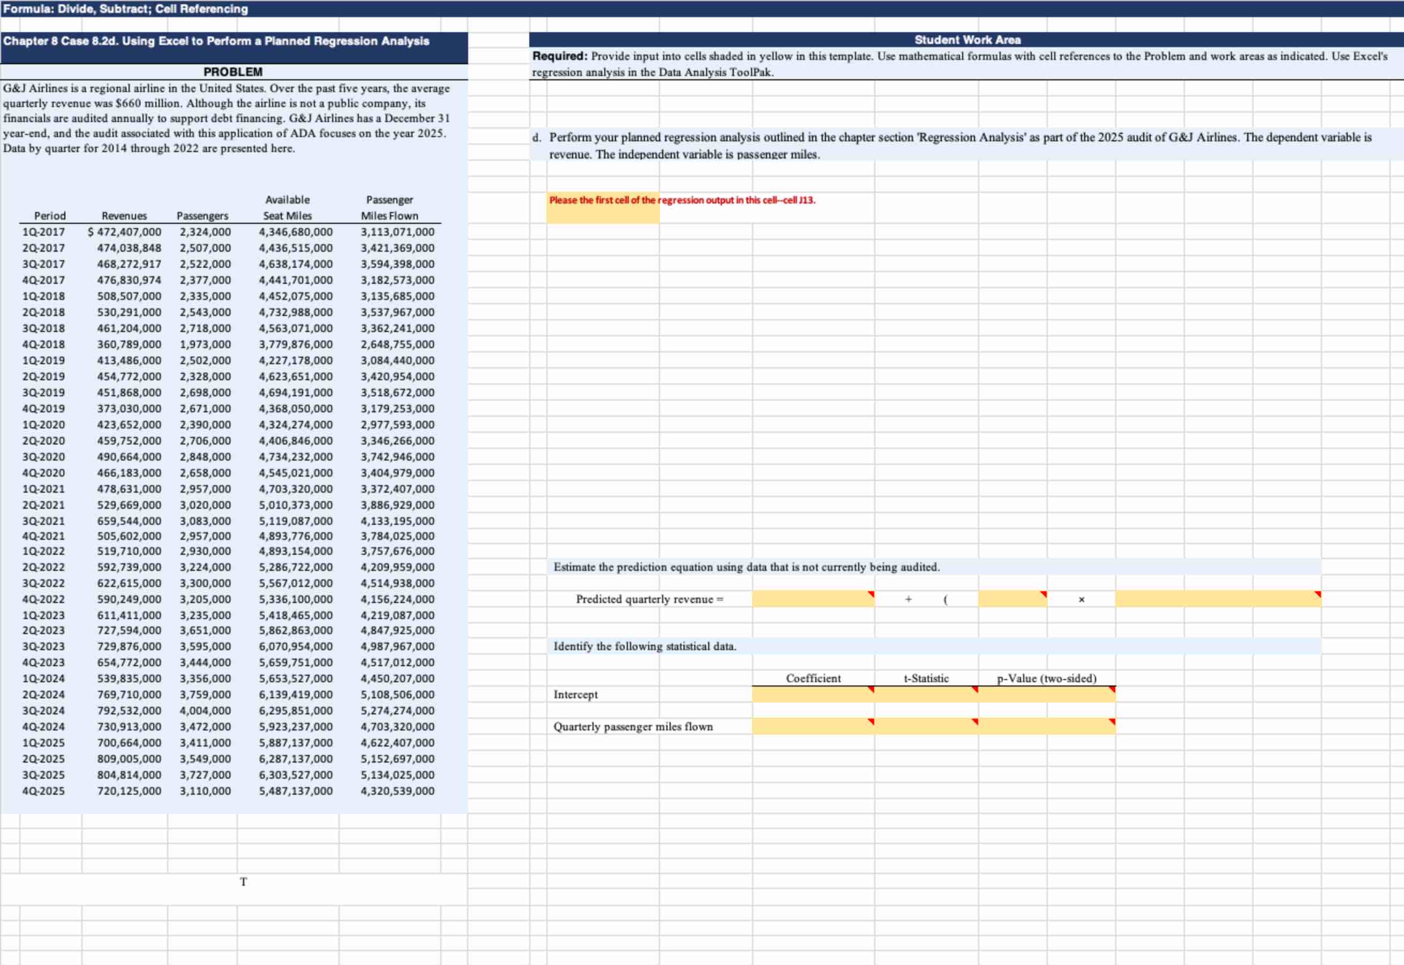This screenshot has height=965, width=1404.
Task: Click the 'PROBLEM' section heading
Action: click(x=234, y=72)
